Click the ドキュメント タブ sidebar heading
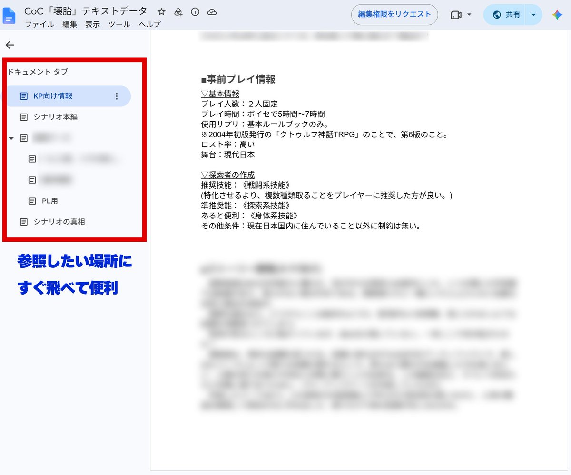Viewport: 571px width, 475px height. [38, 72]
